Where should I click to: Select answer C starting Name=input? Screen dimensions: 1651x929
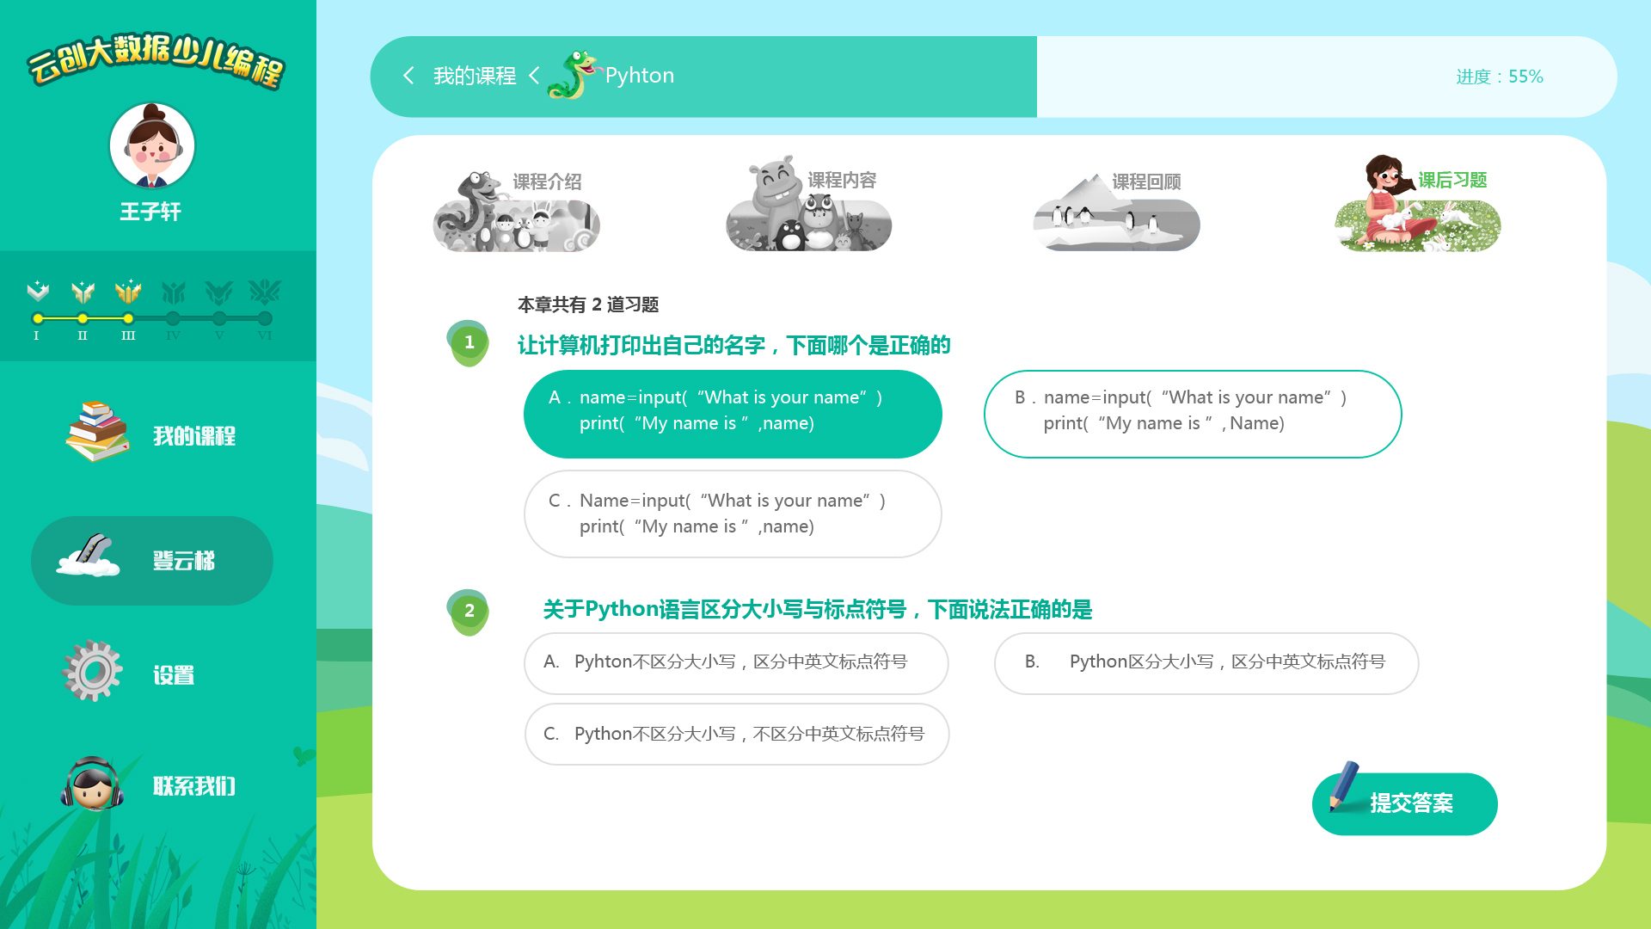coord(733,514)
